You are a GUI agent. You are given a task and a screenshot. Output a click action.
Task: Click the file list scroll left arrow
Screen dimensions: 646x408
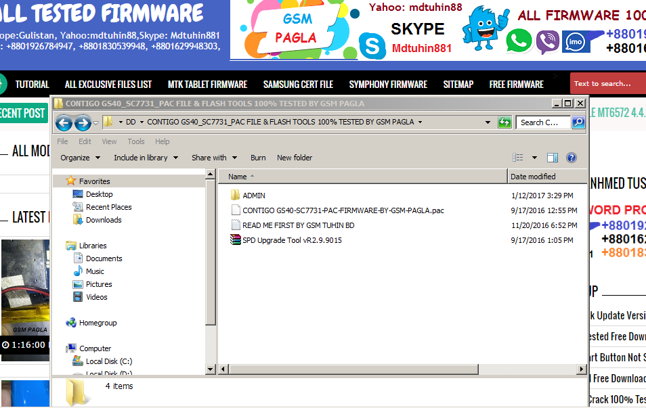[223, 369]
